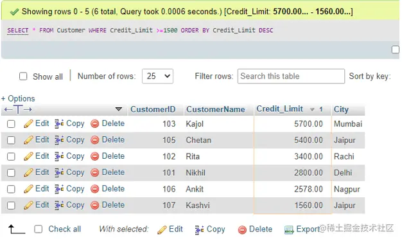This screenshot has width=402, height=241.
Task: Click the 5700.00 credit limit cell
Action: (x=293, y=124)
